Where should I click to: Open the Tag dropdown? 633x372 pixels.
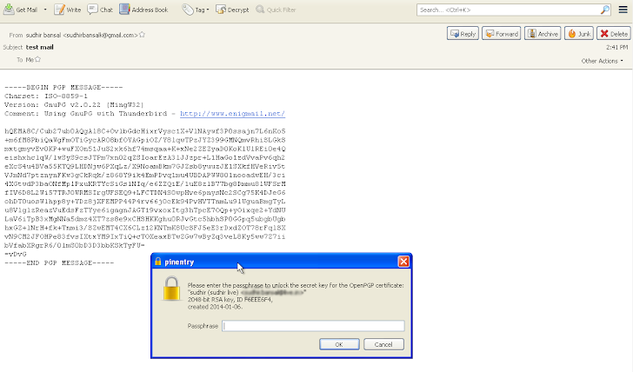(196, 10)
